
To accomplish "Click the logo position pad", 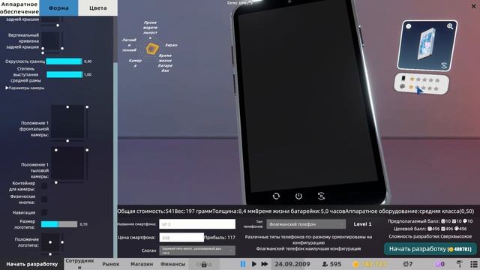I will tap(50, 242).
